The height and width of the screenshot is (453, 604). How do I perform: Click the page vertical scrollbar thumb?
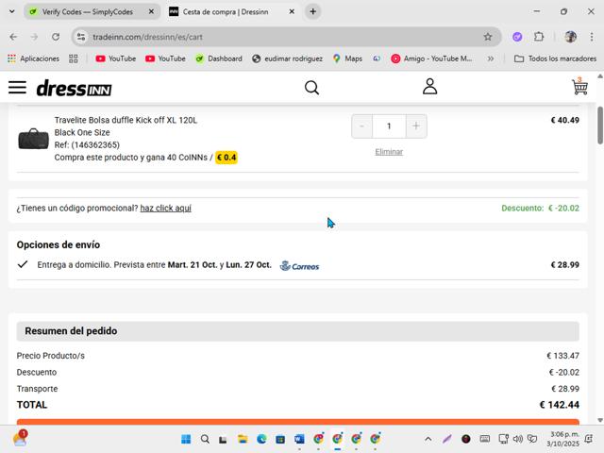[600, 126]
